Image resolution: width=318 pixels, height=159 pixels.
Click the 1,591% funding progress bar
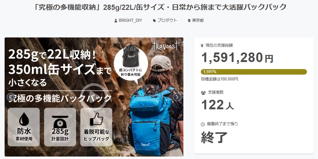(254, 72)
